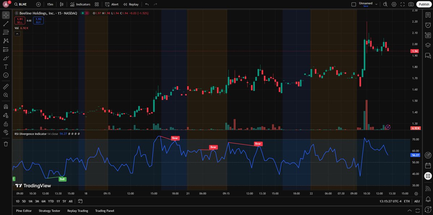The width and height of the screenshot is (433, 215).
Task: Open the notifications bell
Action: pyautogui.click(x=428, y=199)
